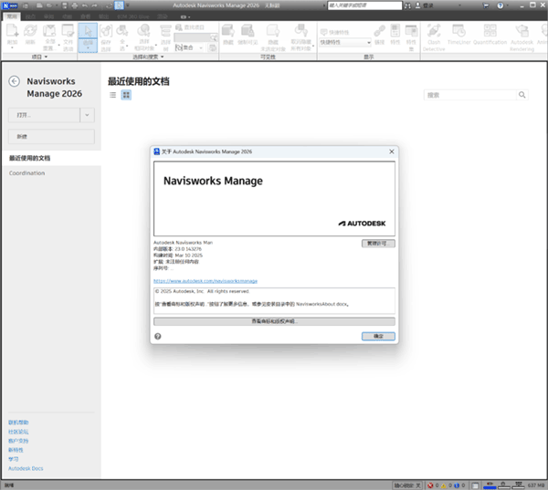Click the Redo arrow in quick access toolbar
Viewport: 548px width, 490px height.
coord(94,5)
